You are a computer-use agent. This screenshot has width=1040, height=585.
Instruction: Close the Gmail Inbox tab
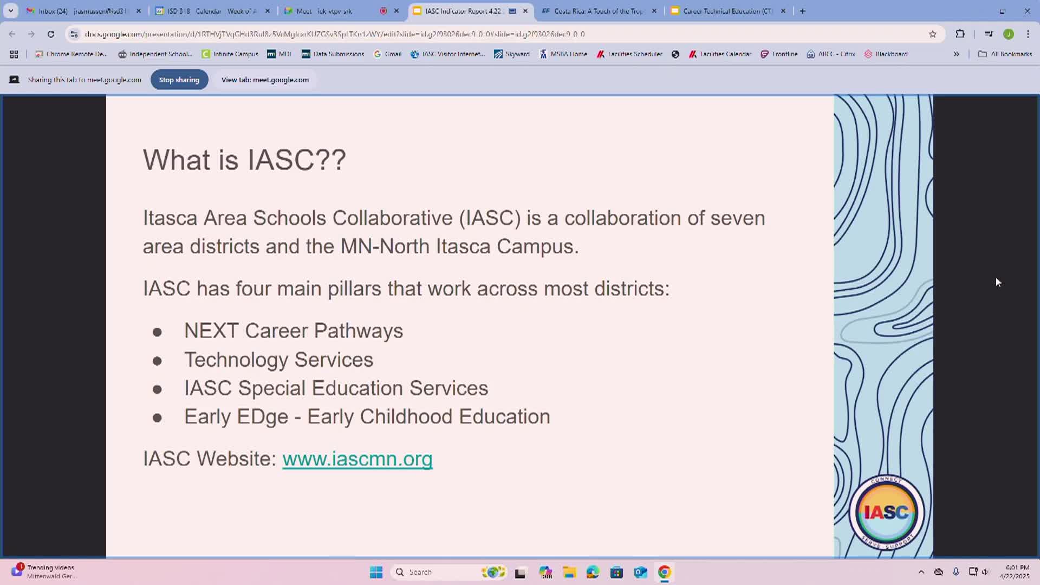139,11
